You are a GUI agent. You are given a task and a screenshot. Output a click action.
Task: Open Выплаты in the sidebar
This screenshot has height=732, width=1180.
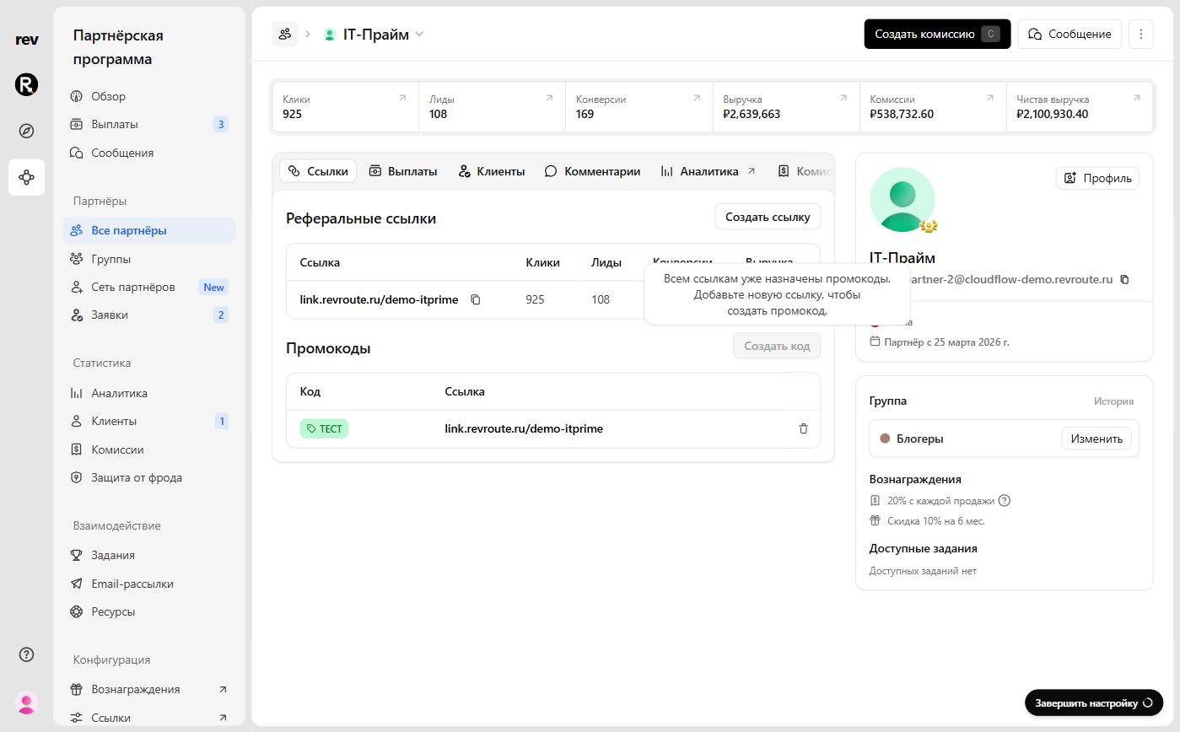point(149,124)
